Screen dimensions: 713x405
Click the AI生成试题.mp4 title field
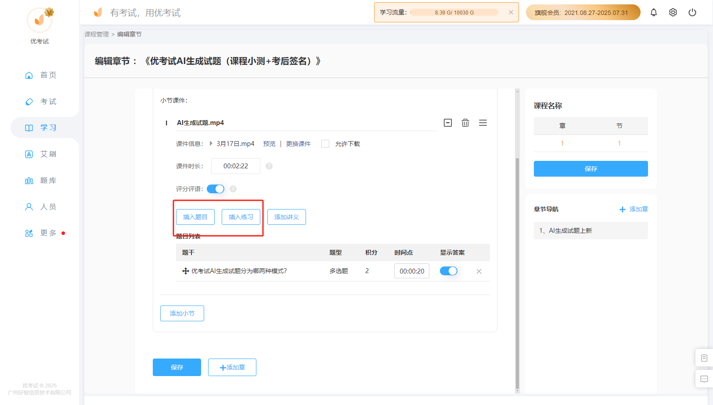pyautogui.click(x=306, y=123)
